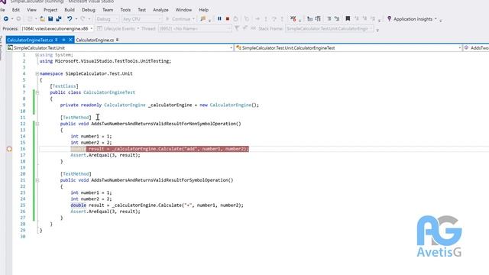This screenshot has width=489, height=275.
Task: Click the pin icon on CalculatorEngine.cs tab
Action: pyautogui.click(x=117, y=40)
